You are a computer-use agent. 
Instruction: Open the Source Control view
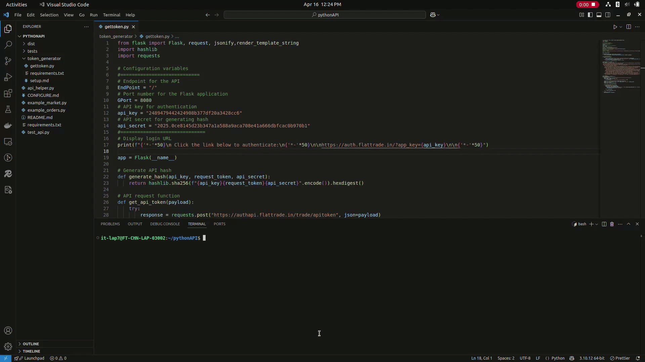coord(8,61)
